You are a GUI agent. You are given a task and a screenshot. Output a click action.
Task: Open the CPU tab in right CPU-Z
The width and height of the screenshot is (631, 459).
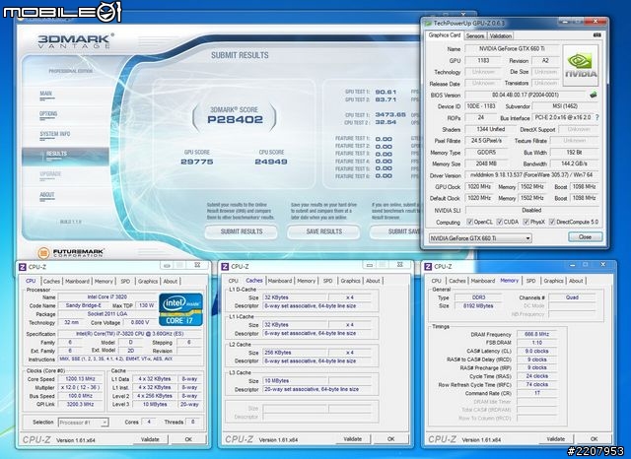436,281
